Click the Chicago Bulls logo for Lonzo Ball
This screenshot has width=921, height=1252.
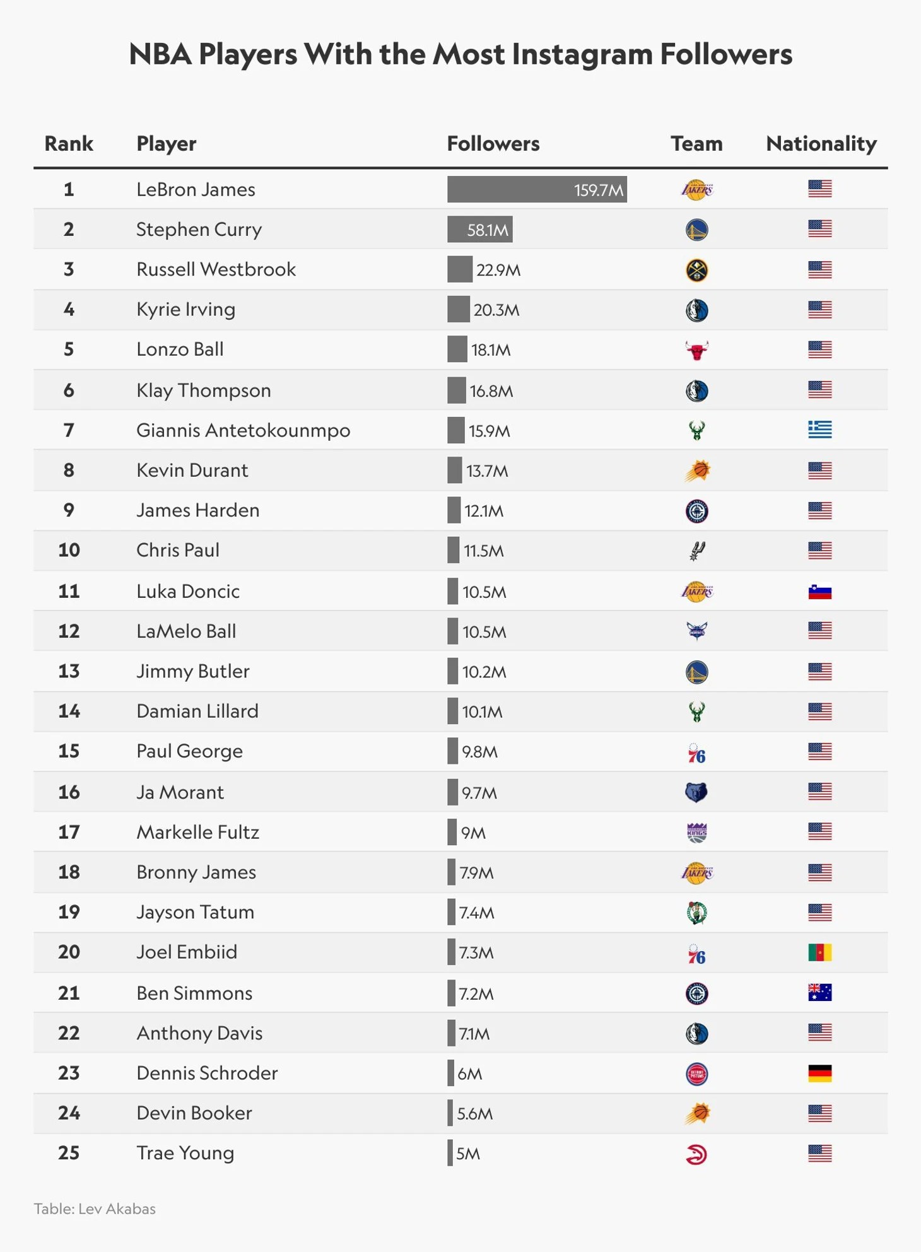tap(696, 350)
